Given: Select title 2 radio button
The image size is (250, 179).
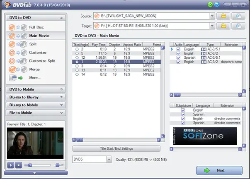Looking at the screenshot, I should click(x=77, y=49).
